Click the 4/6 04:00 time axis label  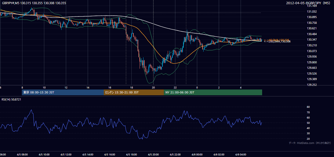[x=241, y=155]
